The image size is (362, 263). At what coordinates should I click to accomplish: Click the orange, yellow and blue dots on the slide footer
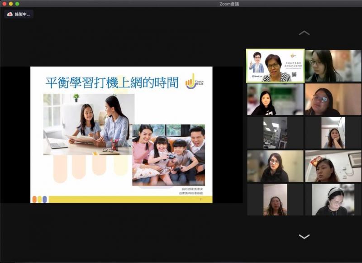[39, 199]
